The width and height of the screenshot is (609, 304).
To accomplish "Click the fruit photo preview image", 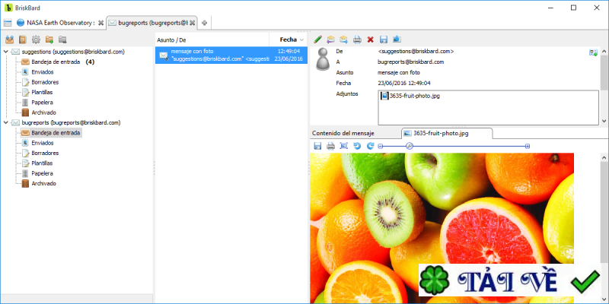I will [x=442, y=228].
